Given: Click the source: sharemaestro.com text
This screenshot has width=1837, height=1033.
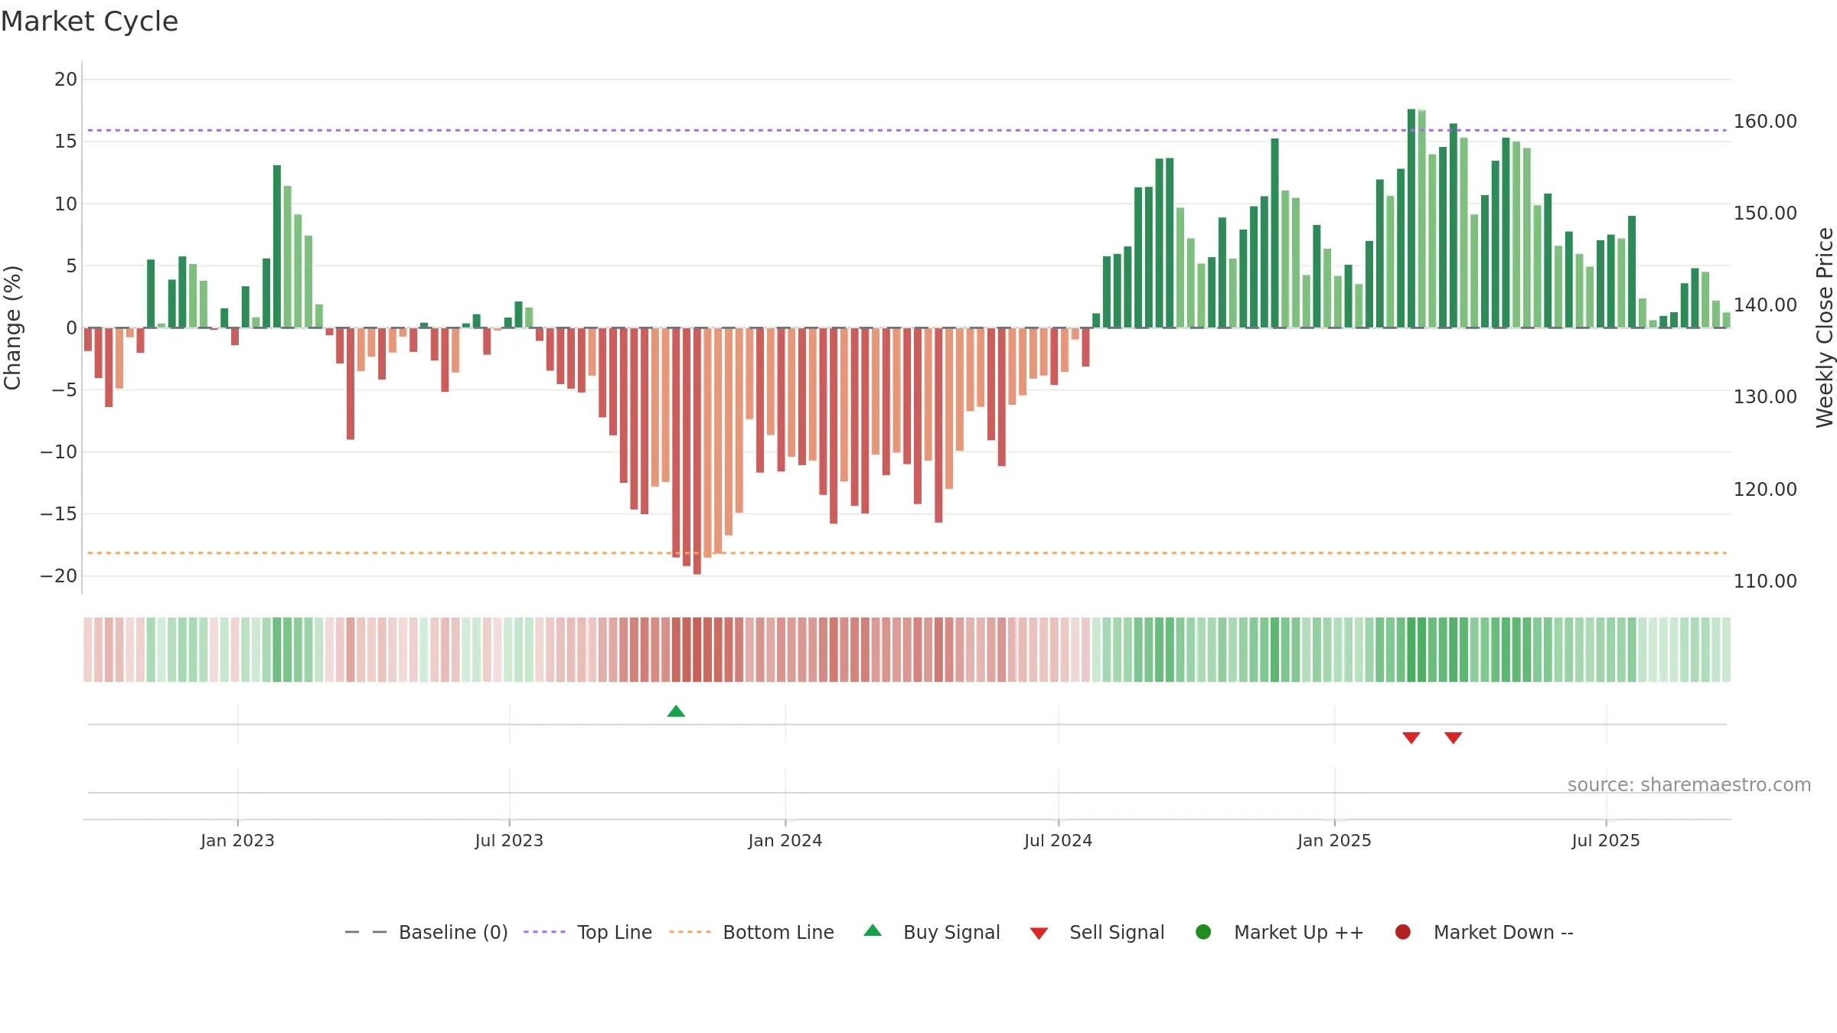Looking at the screenshot, I should click(x=1689, y=784).
